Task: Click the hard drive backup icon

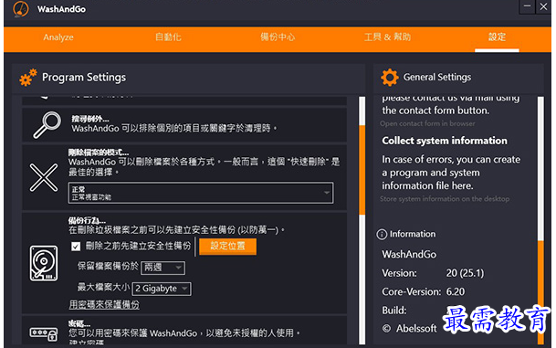Action: [44, 263]
